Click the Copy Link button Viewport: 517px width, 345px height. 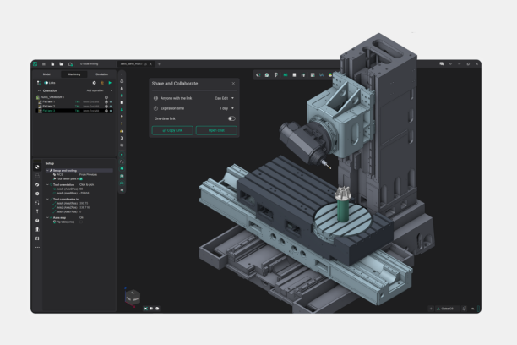[x=171, y=130]
